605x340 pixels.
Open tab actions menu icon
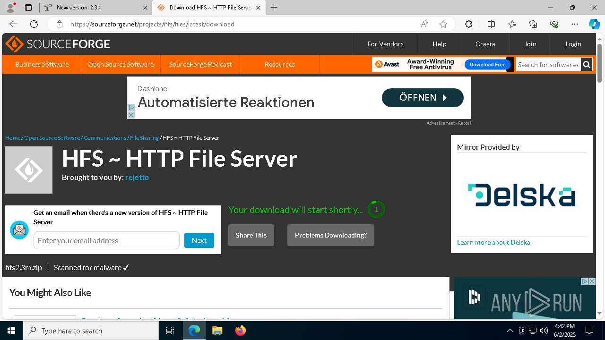point(28,8)
